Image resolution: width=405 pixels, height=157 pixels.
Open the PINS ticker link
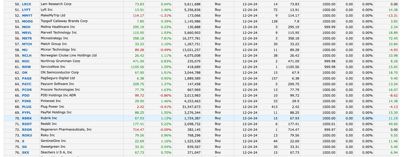coord(26,101)
